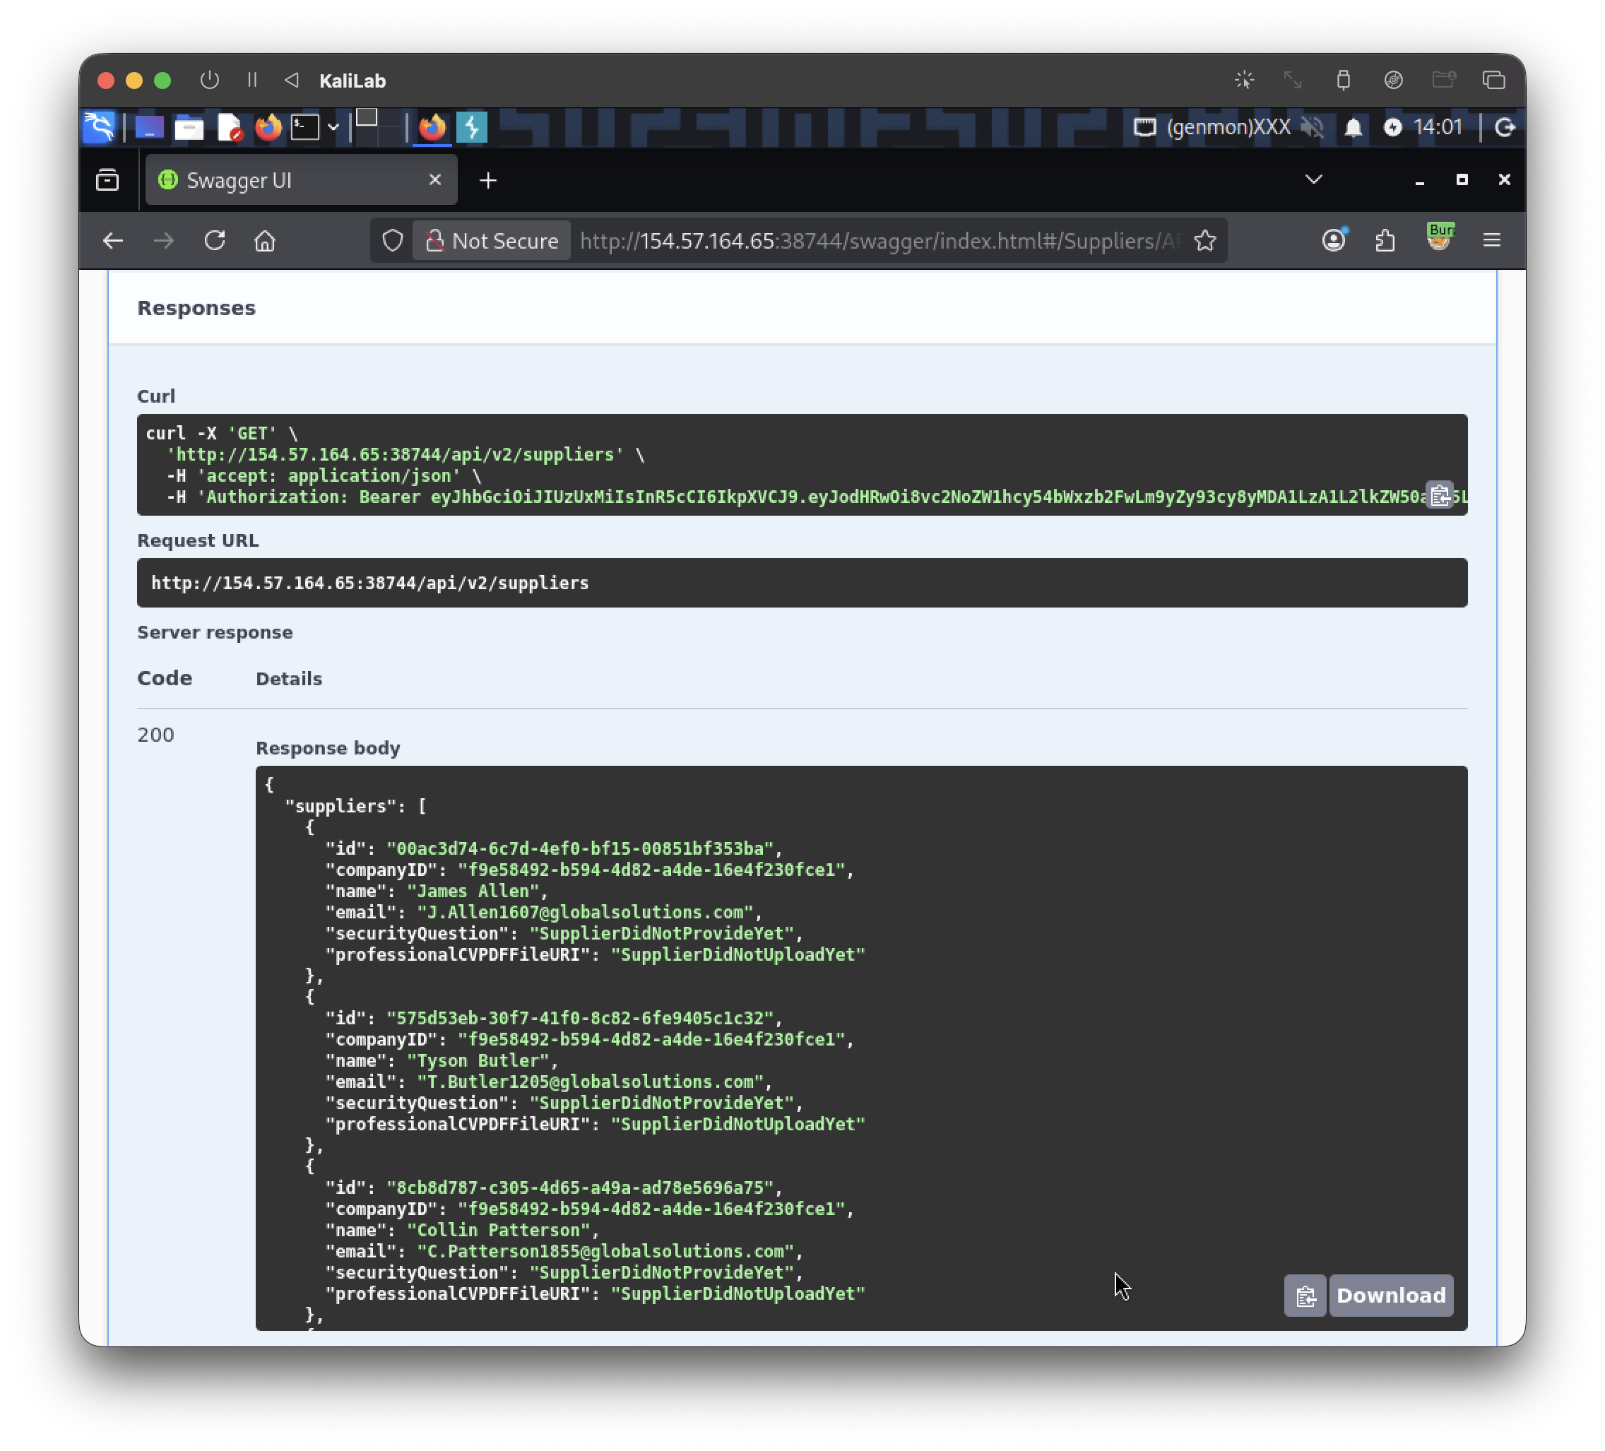Launch the terminal emulator from the panel
Image resolution: width=1605 pixels, height=1451 pixels.
pyautogui.click(x=304, y=127)
